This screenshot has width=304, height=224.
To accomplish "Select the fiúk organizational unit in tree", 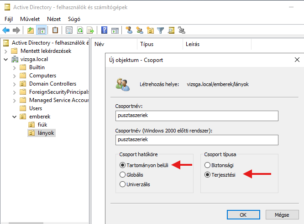I will [42, 125].
